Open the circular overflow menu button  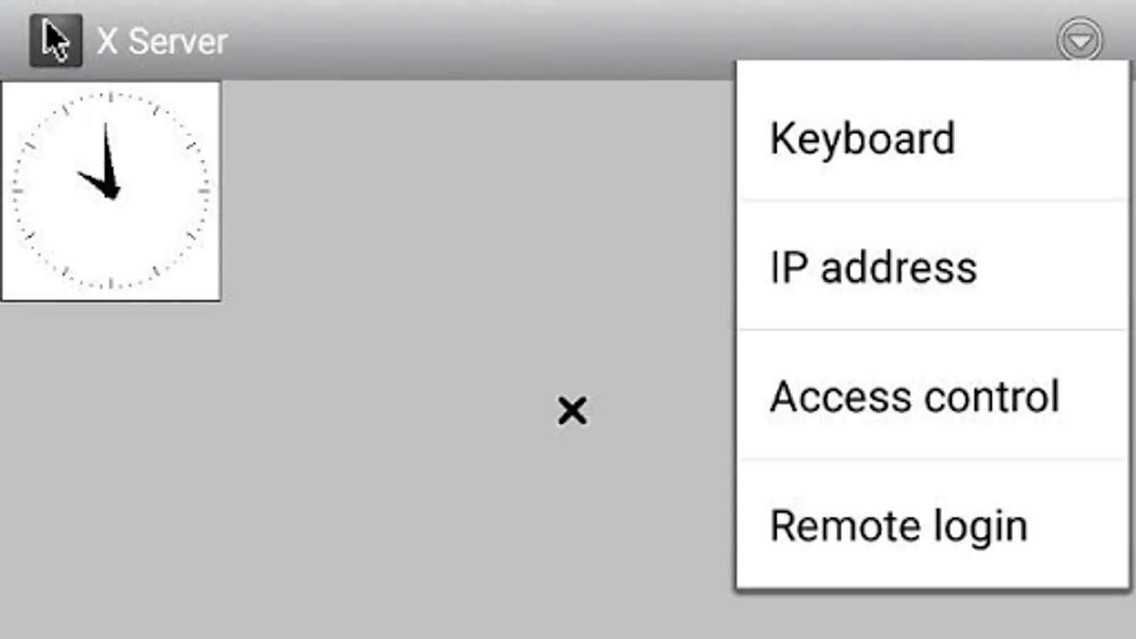tap(1079, 40)
